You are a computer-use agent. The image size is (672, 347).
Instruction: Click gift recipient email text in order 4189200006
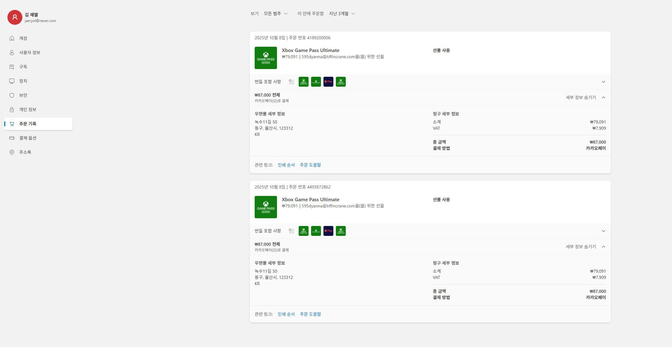343,57
